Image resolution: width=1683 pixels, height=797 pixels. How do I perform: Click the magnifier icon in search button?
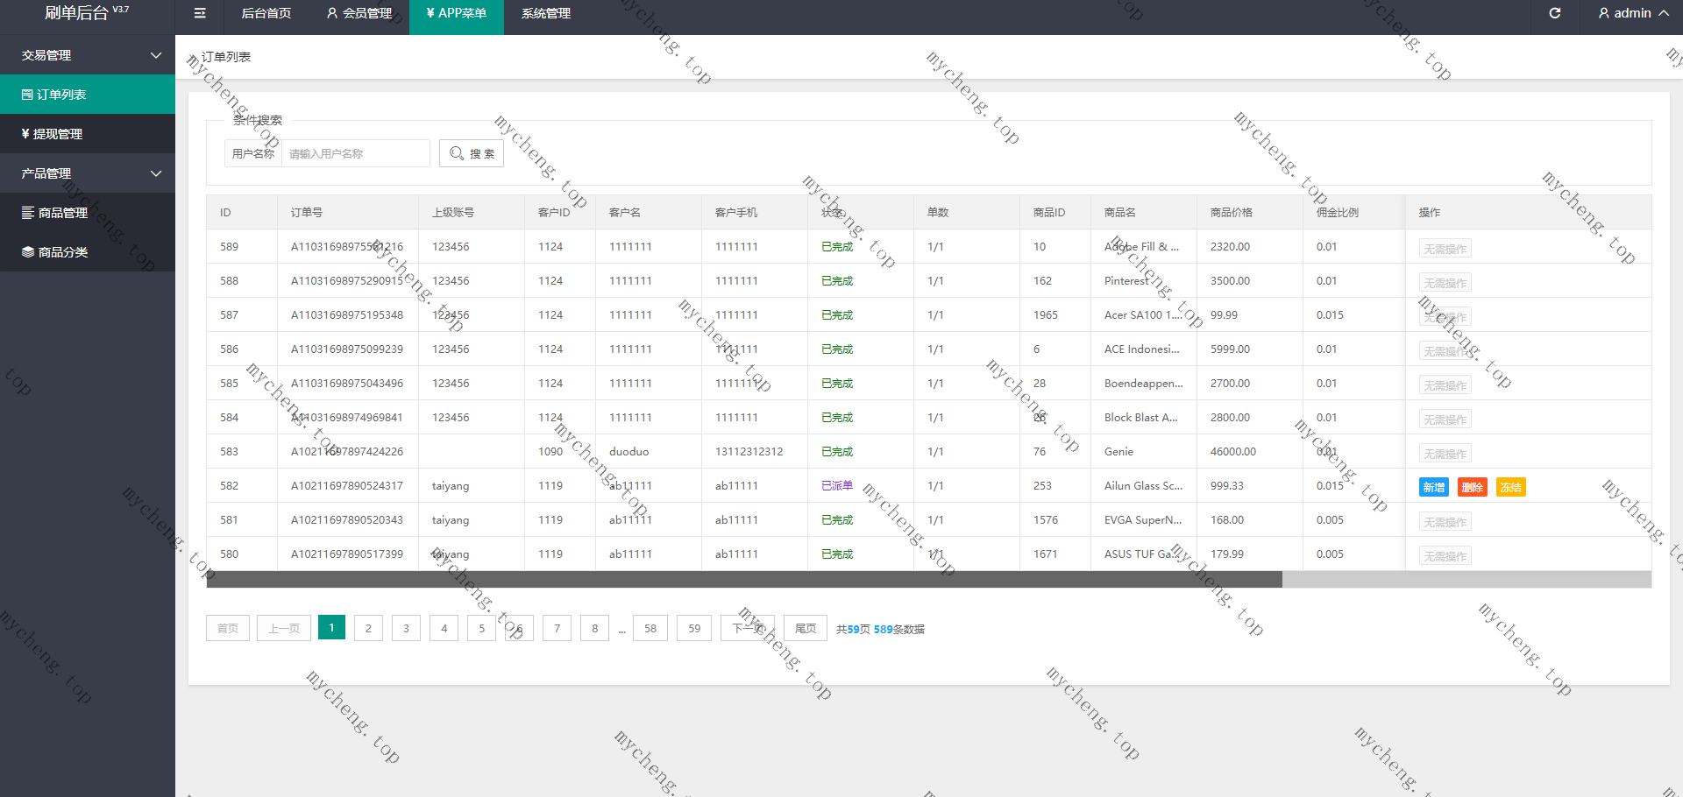pos(457,153)
